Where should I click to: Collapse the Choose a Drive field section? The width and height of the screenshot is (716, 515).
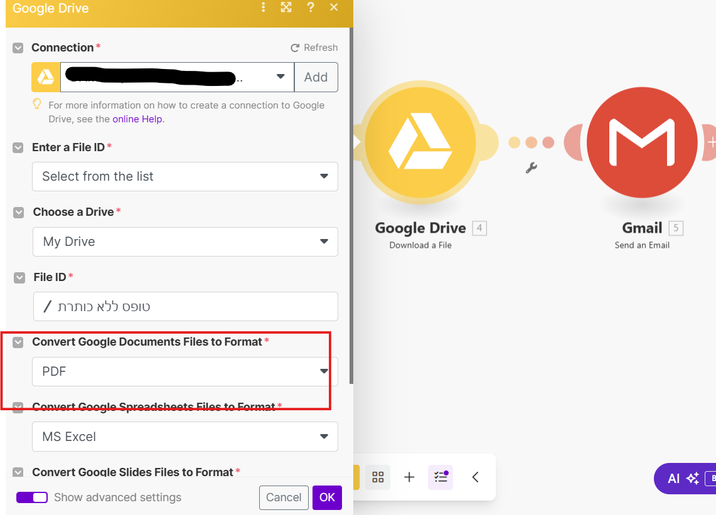(19, 213)
